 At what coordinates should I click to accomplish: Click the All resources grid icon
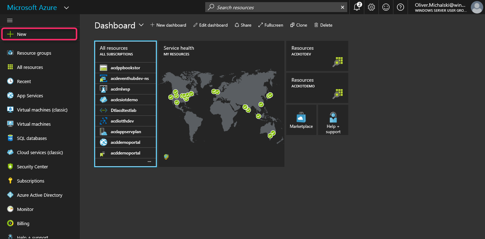click(x=10, y=67)
